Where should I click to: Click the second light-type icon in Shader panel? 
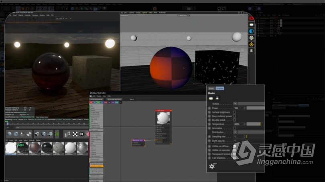(x=217, y=98)
